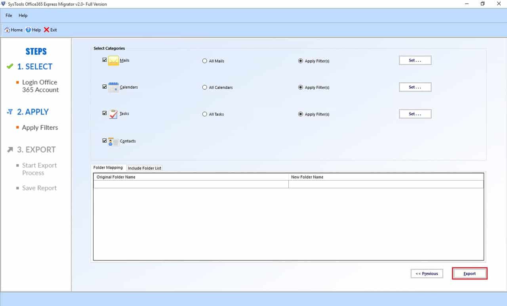Click Login Office 365 Account step

coord(40,86)
